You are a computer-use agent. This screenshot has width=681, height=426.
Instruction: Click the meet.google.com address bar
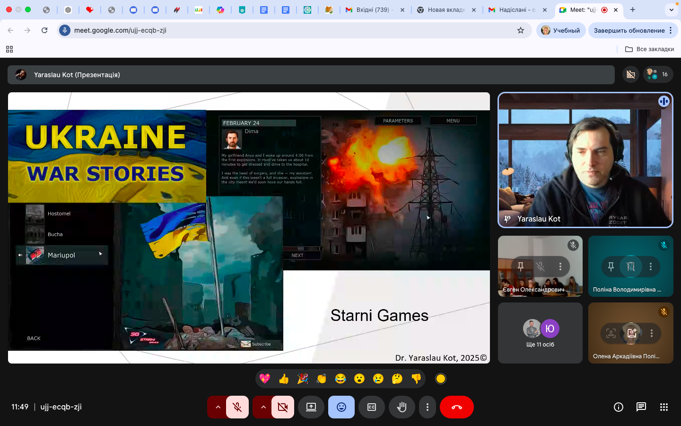click(x=284, y=30)
